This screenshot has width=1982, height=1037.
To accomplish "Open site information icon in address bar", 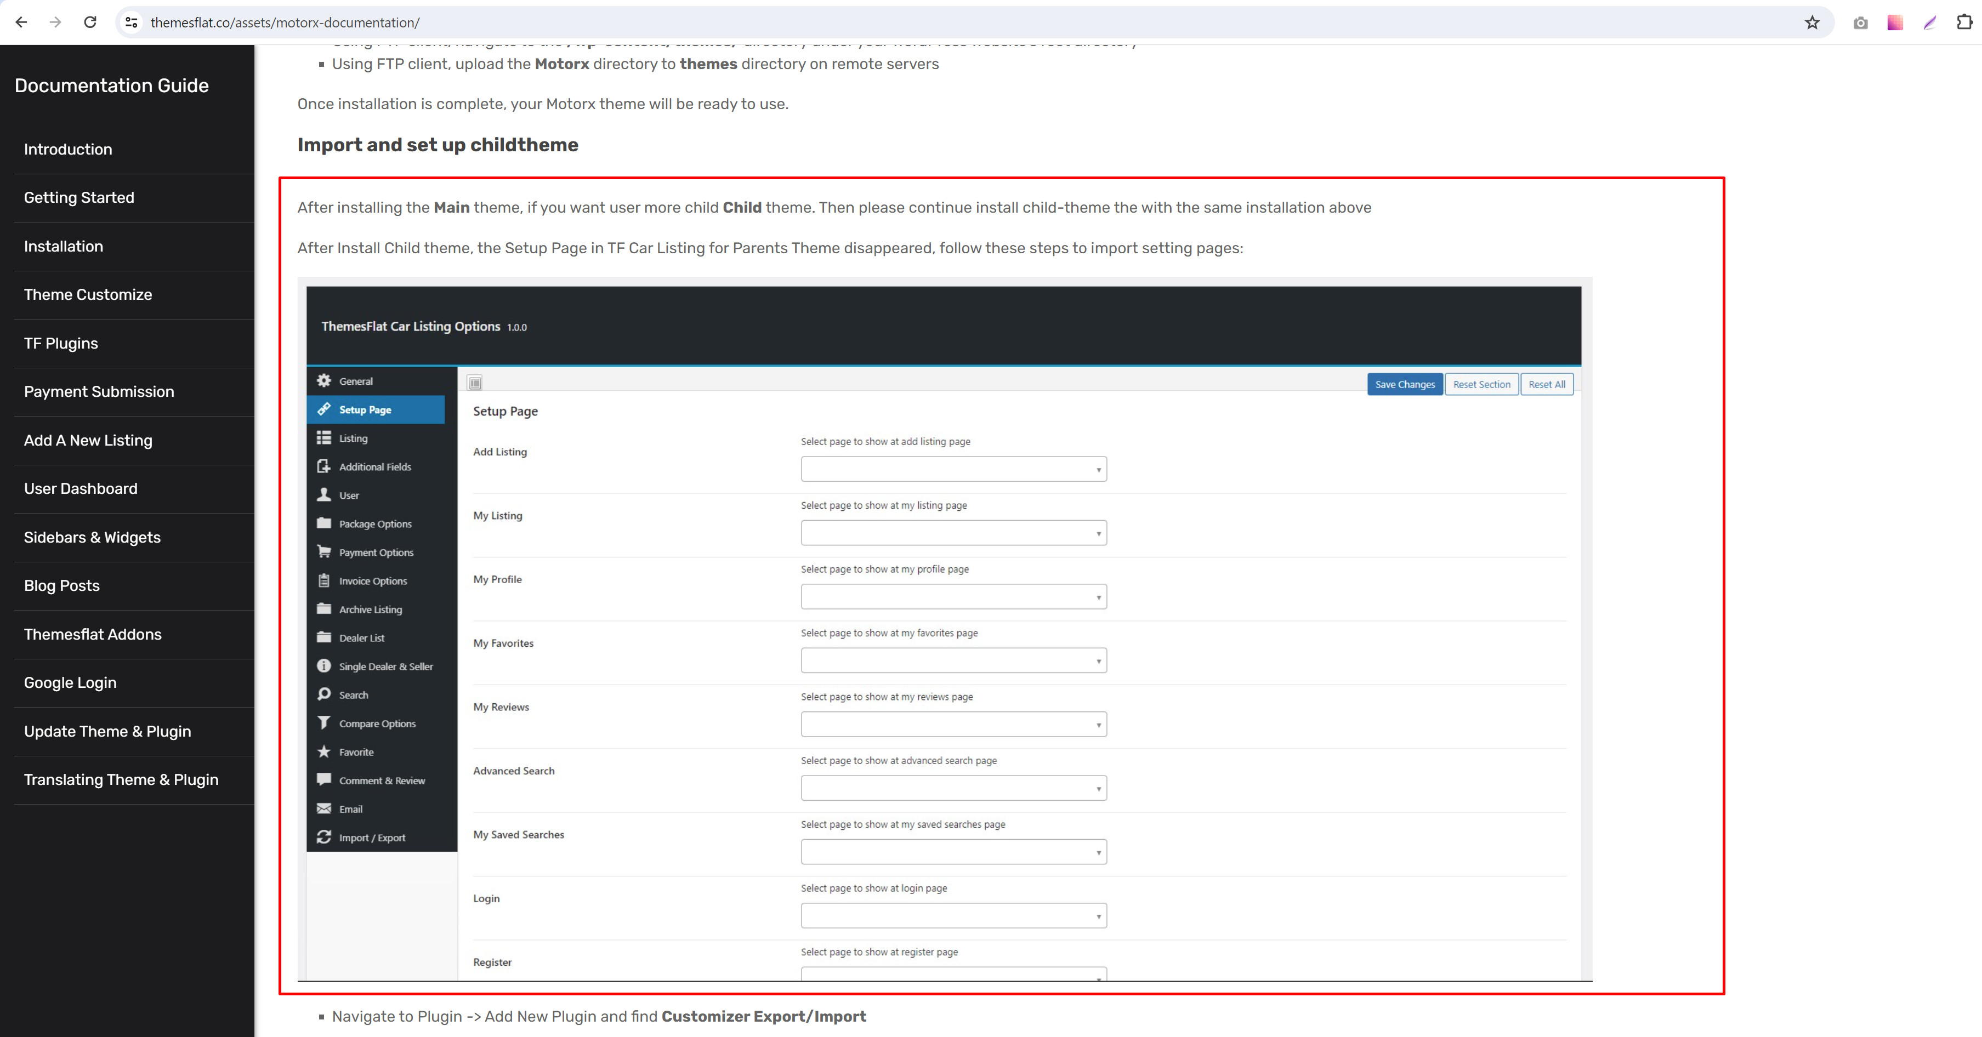I will (x=132, y=22).
